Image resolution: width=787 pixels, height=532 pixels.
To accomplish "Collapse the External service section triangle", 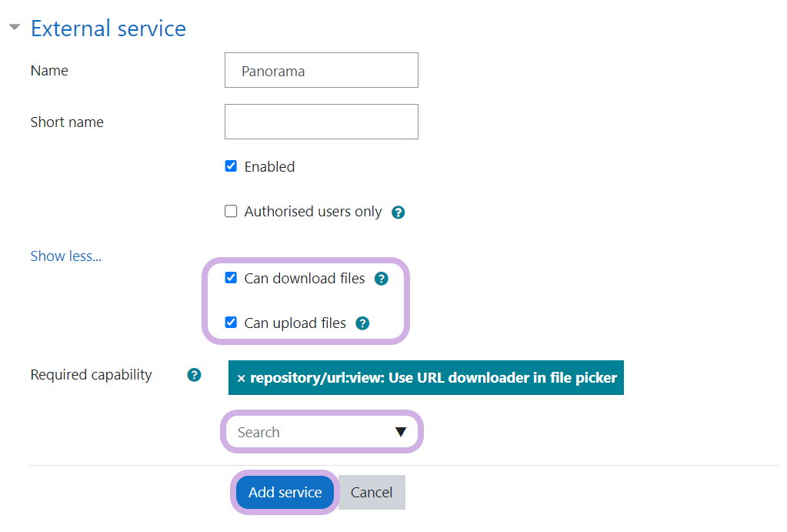I will [14, 28].
